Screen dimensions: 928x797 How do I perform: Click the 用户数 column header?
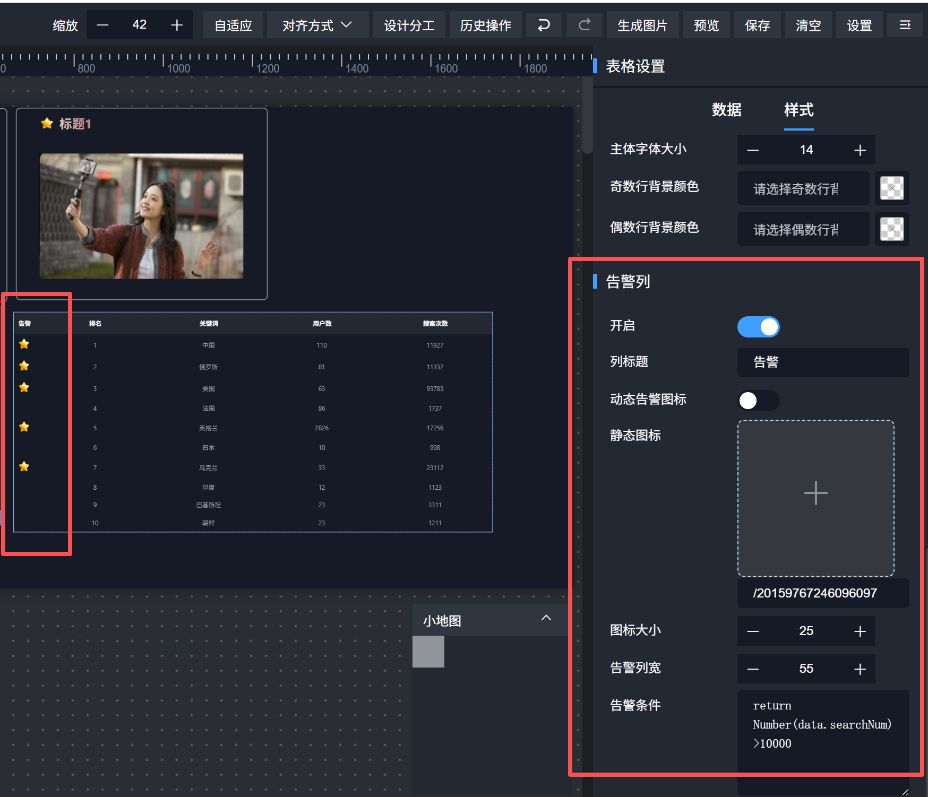[322, 324]
